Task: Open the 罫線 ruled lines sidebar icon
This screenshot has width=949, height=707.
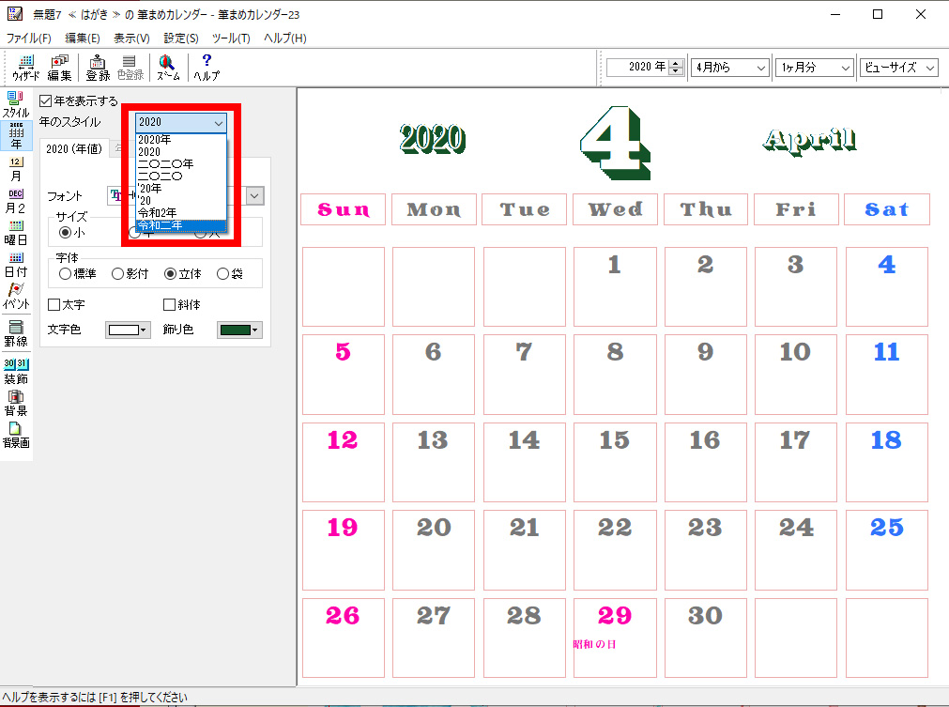Action: [x=16, y=334]
